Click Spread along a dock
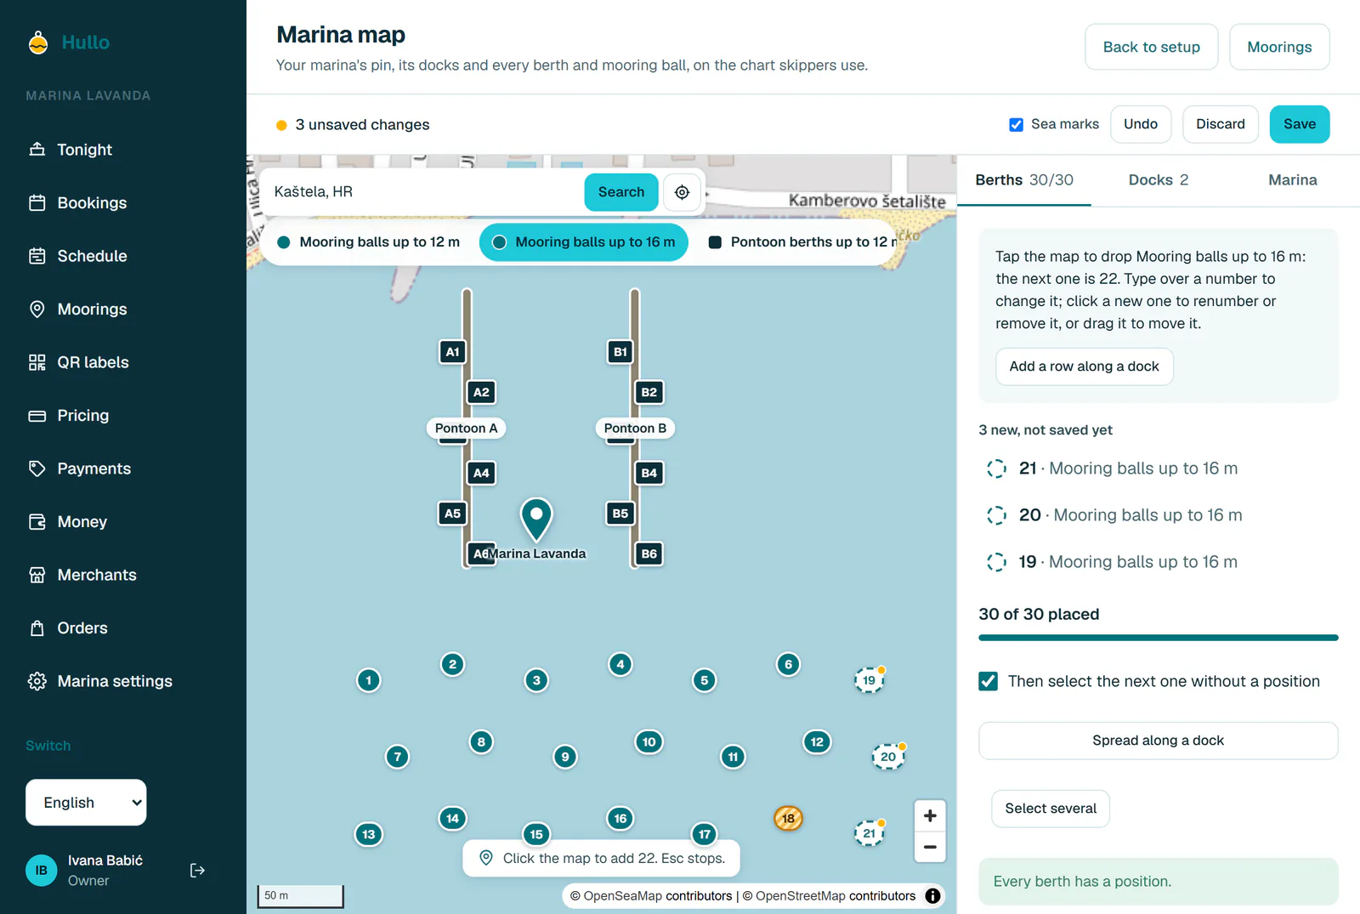This screenshot has width=1360, height=914. pos(1159,741)
